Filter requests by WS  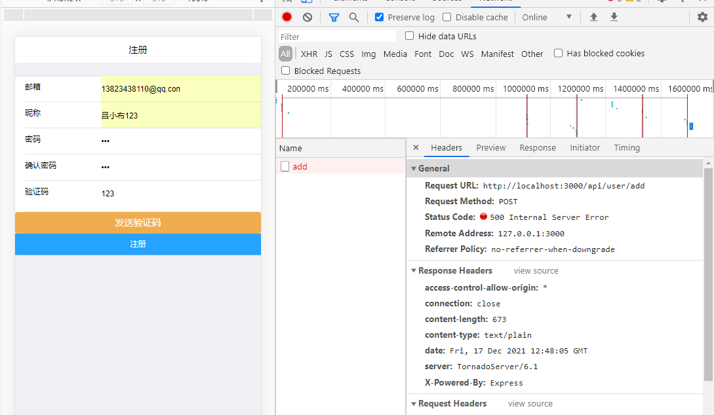coord(467,54)
